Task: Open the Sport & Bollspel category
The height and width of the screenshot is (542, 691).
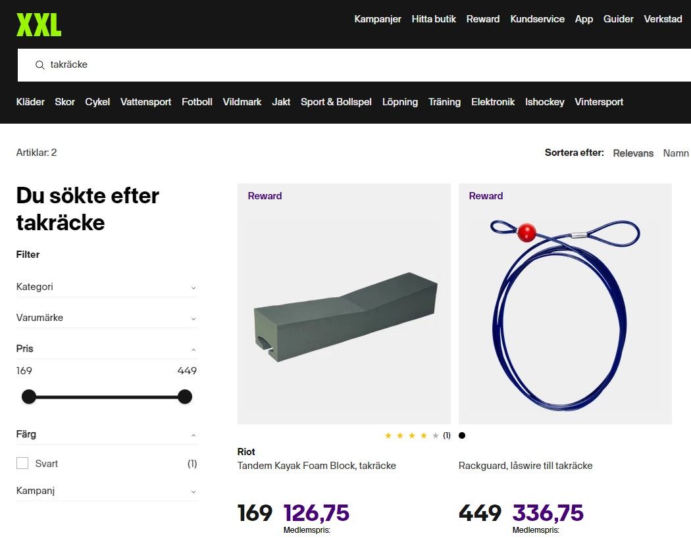Action: point(336,102)
